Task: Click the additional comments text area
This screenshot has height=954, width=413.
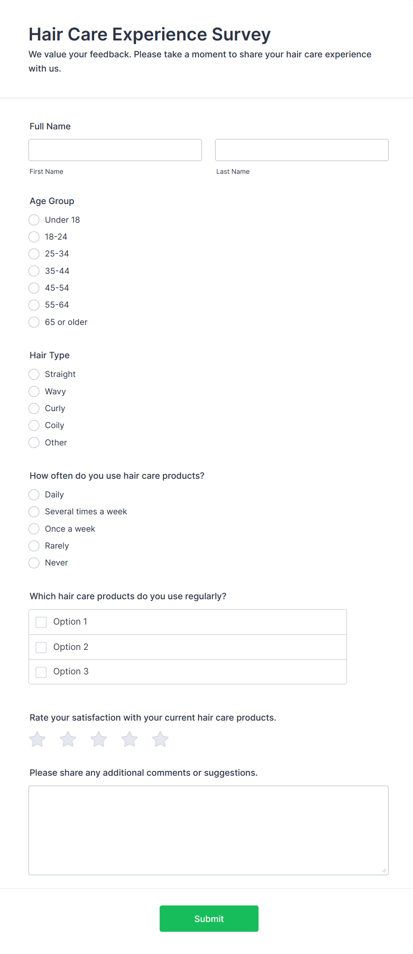Action: coord(208,830)
